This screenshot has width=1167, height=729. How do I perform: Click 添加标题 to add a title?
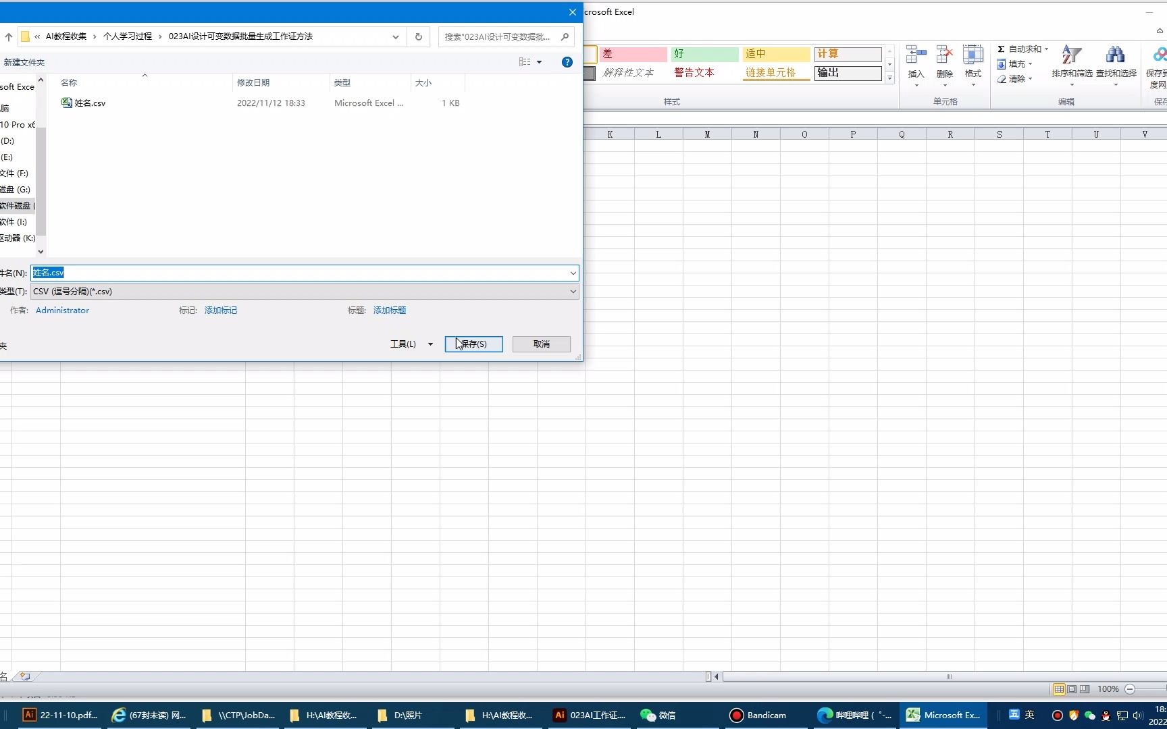(x=390, y=310)
